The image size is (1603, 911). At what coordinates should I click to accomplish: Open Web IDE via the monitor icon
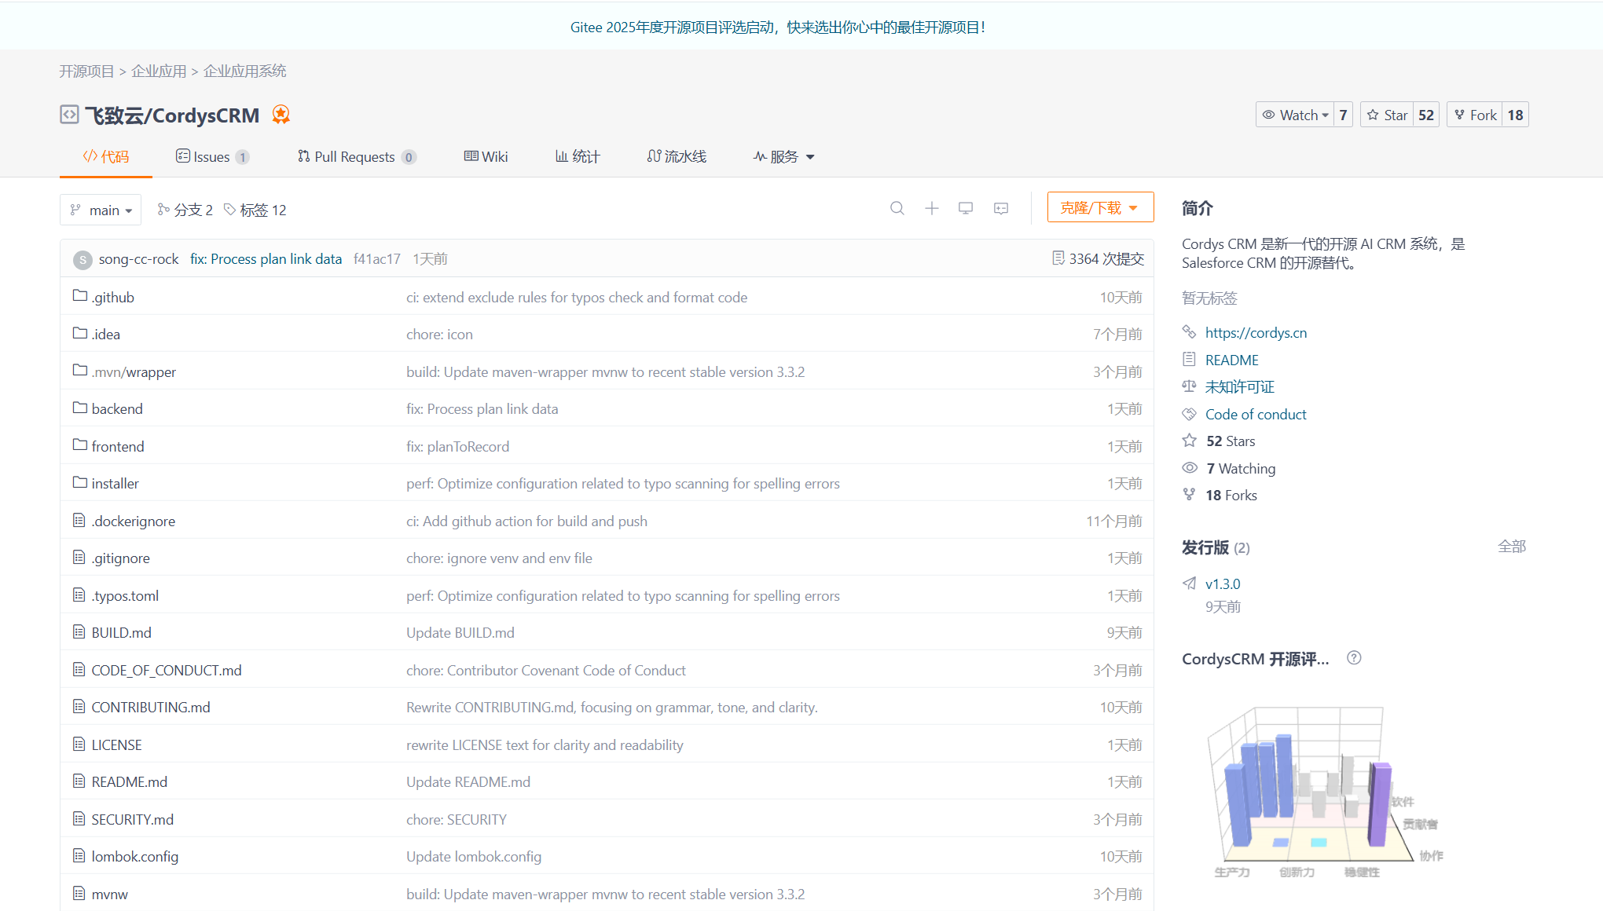tap(966, 208)
